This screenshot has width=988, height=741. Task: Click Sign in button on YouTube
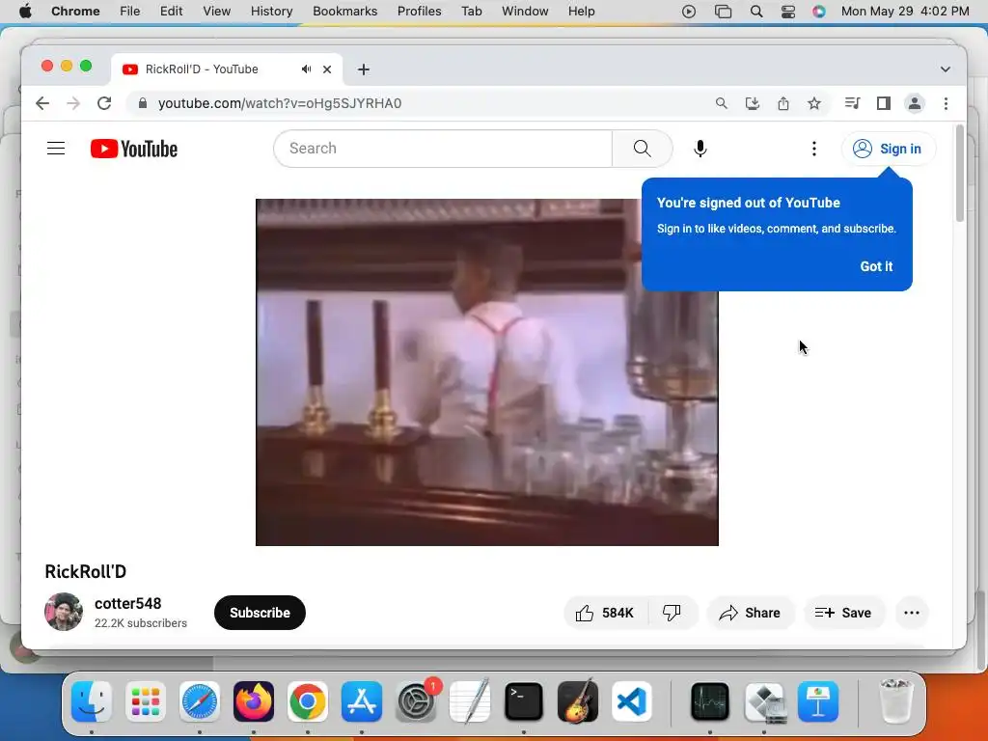[889, 149]
